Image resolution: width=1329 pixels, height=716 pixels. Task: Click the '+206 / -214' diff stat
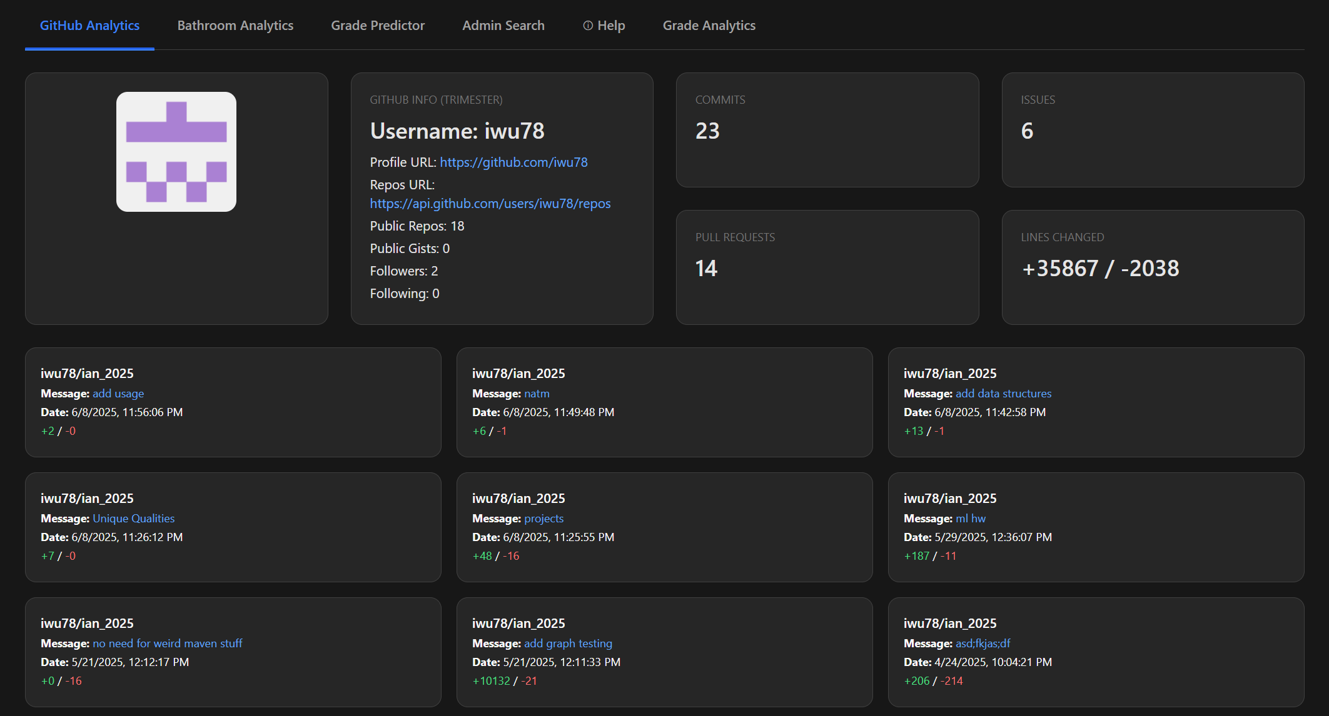point(933,681)
